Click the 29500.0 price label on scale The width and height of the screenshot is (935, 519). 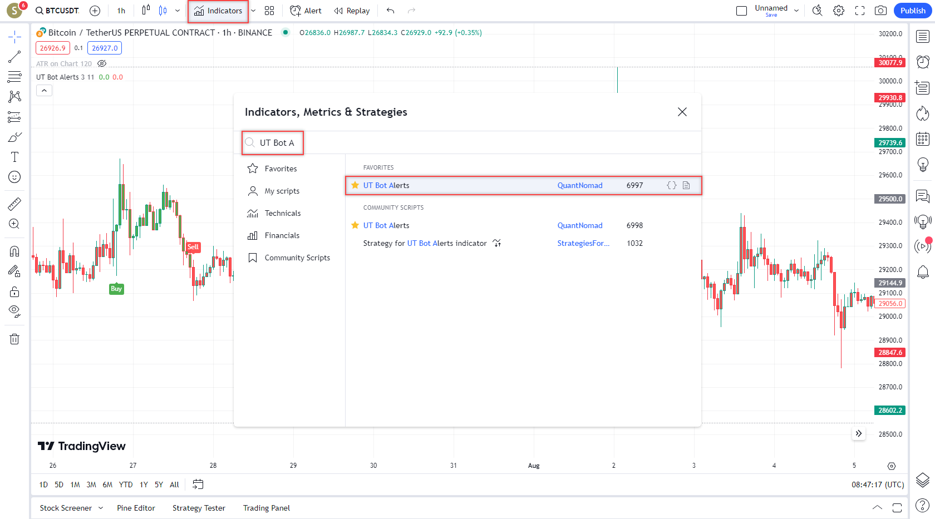click(x=890, y=199)
